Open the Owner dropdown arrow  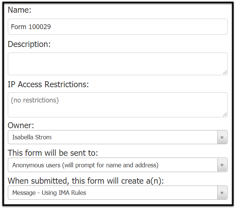coord(222,137)
